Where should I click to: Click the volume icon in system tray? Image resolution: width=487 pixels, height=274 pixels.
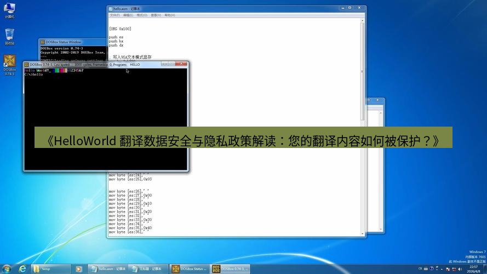pyautogui.click(x=460, y=269)
